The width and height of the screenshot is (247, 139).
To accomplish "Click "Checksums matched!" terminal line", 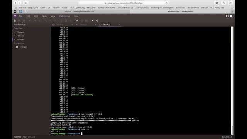I will [x=61, y=125].
